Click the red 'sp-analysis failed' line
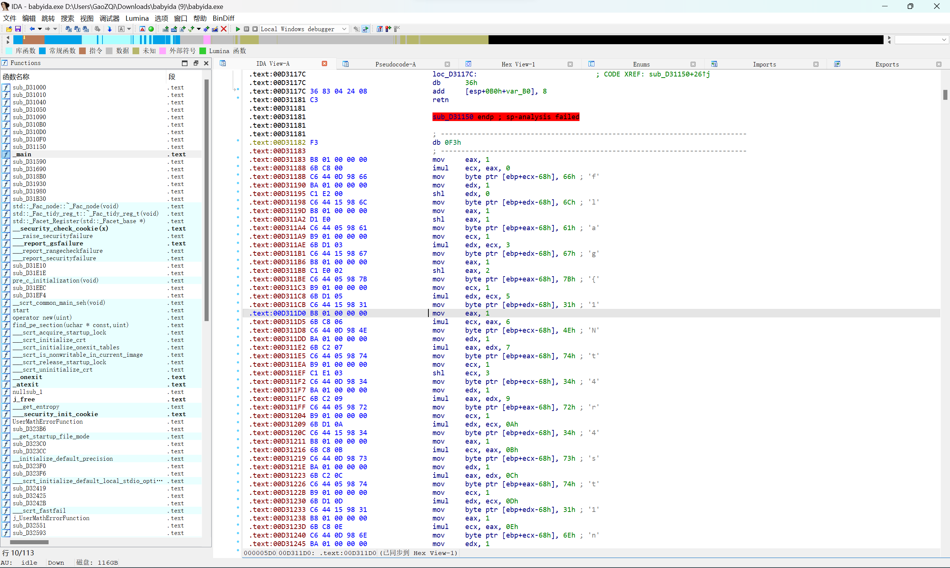Screen dimensions: 950x568 pyautogui.click(x=506, y=117)
